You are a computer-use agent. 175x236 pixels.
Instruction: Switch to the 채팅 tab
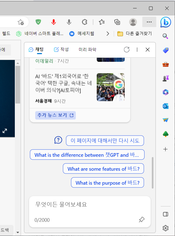(x=36, y=49)
